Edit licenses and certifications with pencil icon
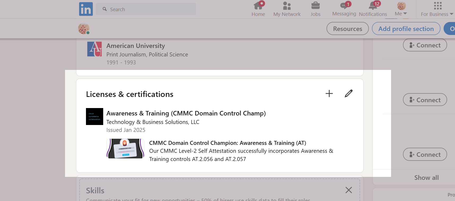The width and height of the screenshot is (455, 201). click(x=349, y=93)
